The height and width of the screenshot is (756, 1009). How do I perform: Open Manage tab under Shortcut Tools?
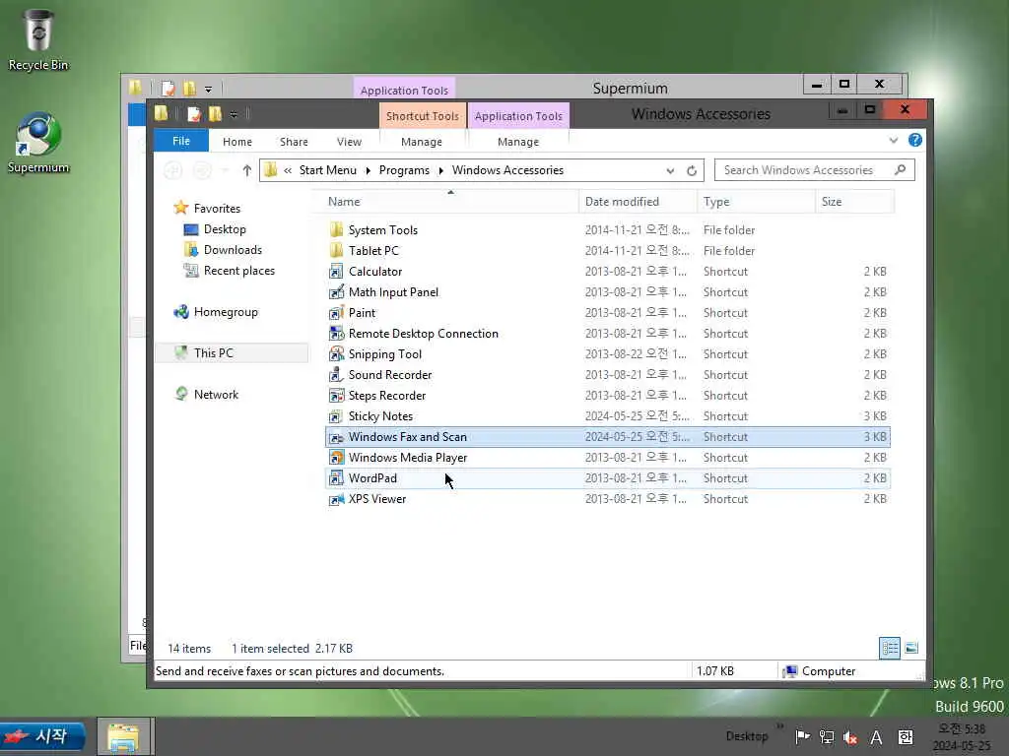tap(422, 142)
